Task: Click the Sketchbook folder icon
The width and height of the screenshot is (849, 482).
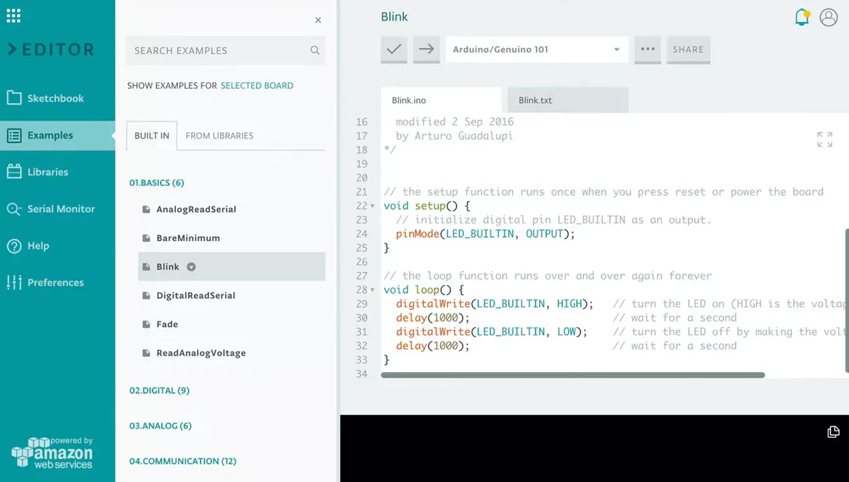Action: click(14, 98)
